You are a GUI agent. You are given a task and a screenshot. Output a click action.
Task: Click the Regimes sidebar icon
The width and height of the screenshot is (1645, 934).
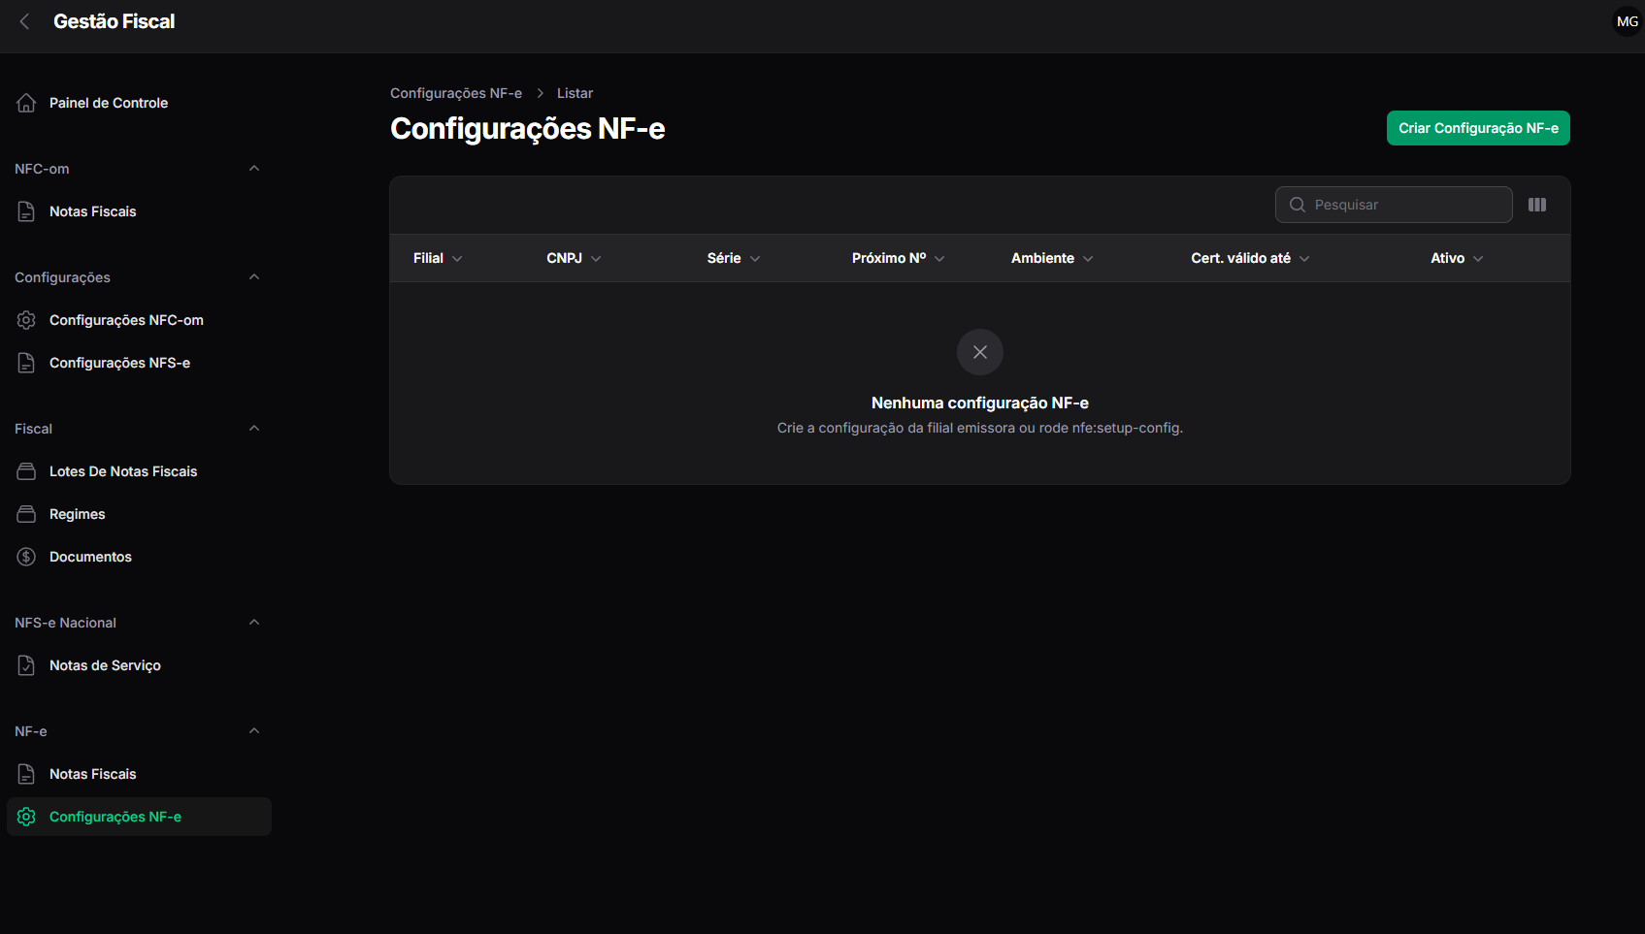tap(26, 514)
